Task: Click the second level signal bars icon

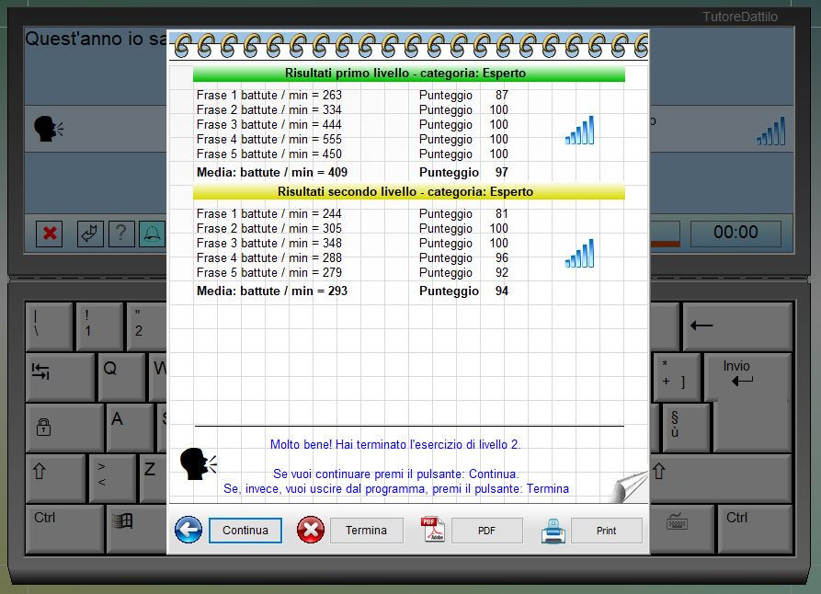Action: [579, 254]
